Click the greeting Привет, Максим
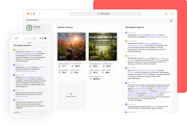 pos(65,27)
